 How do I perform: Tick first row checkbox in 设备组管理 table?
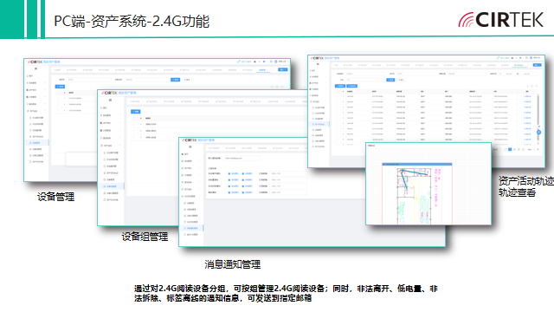point(133,125)
